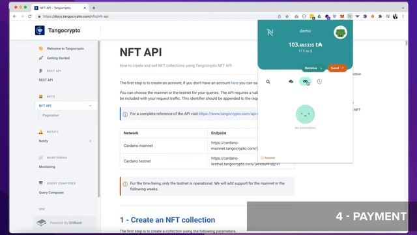The width and height of the screenshot is (417, 235).
Task: Click '1 - Create an NFT collection' heading
Action: coord(167,220)
